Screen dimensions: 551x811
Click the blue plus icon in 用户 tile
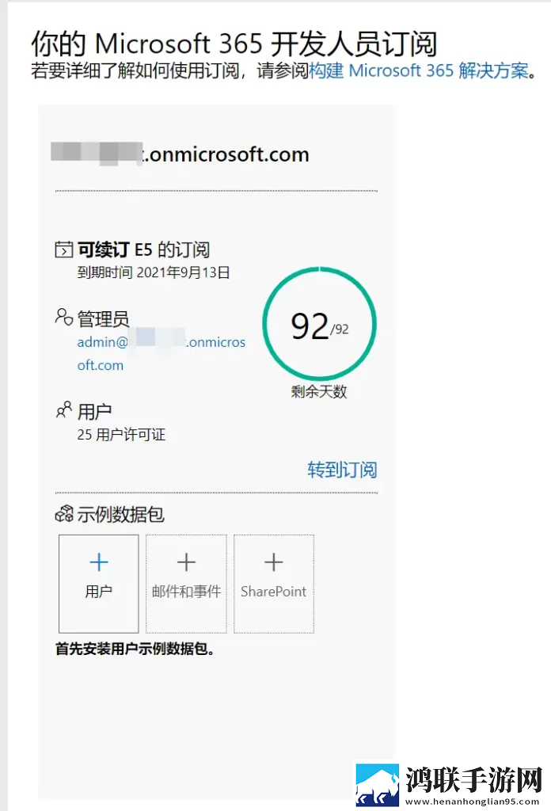(x=99, y=562)
